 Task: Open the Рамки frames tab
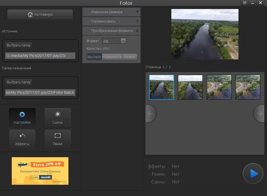point(58,139)
